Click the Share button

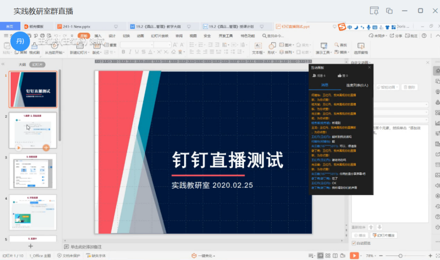tap(396, 36)
